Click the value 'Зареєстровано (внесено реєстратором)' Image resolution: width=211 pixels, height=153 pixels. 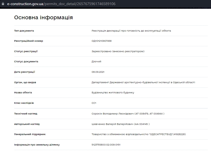click(x=118, y=51)
